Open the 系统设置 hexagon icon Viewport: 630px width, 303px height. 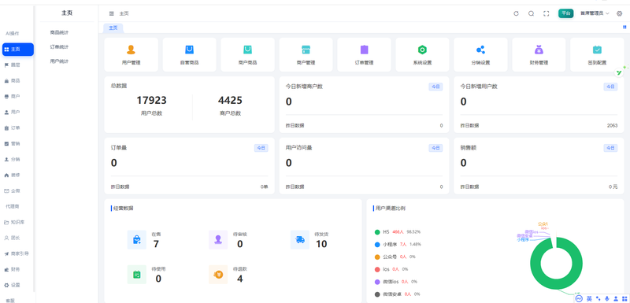point(422,50)
